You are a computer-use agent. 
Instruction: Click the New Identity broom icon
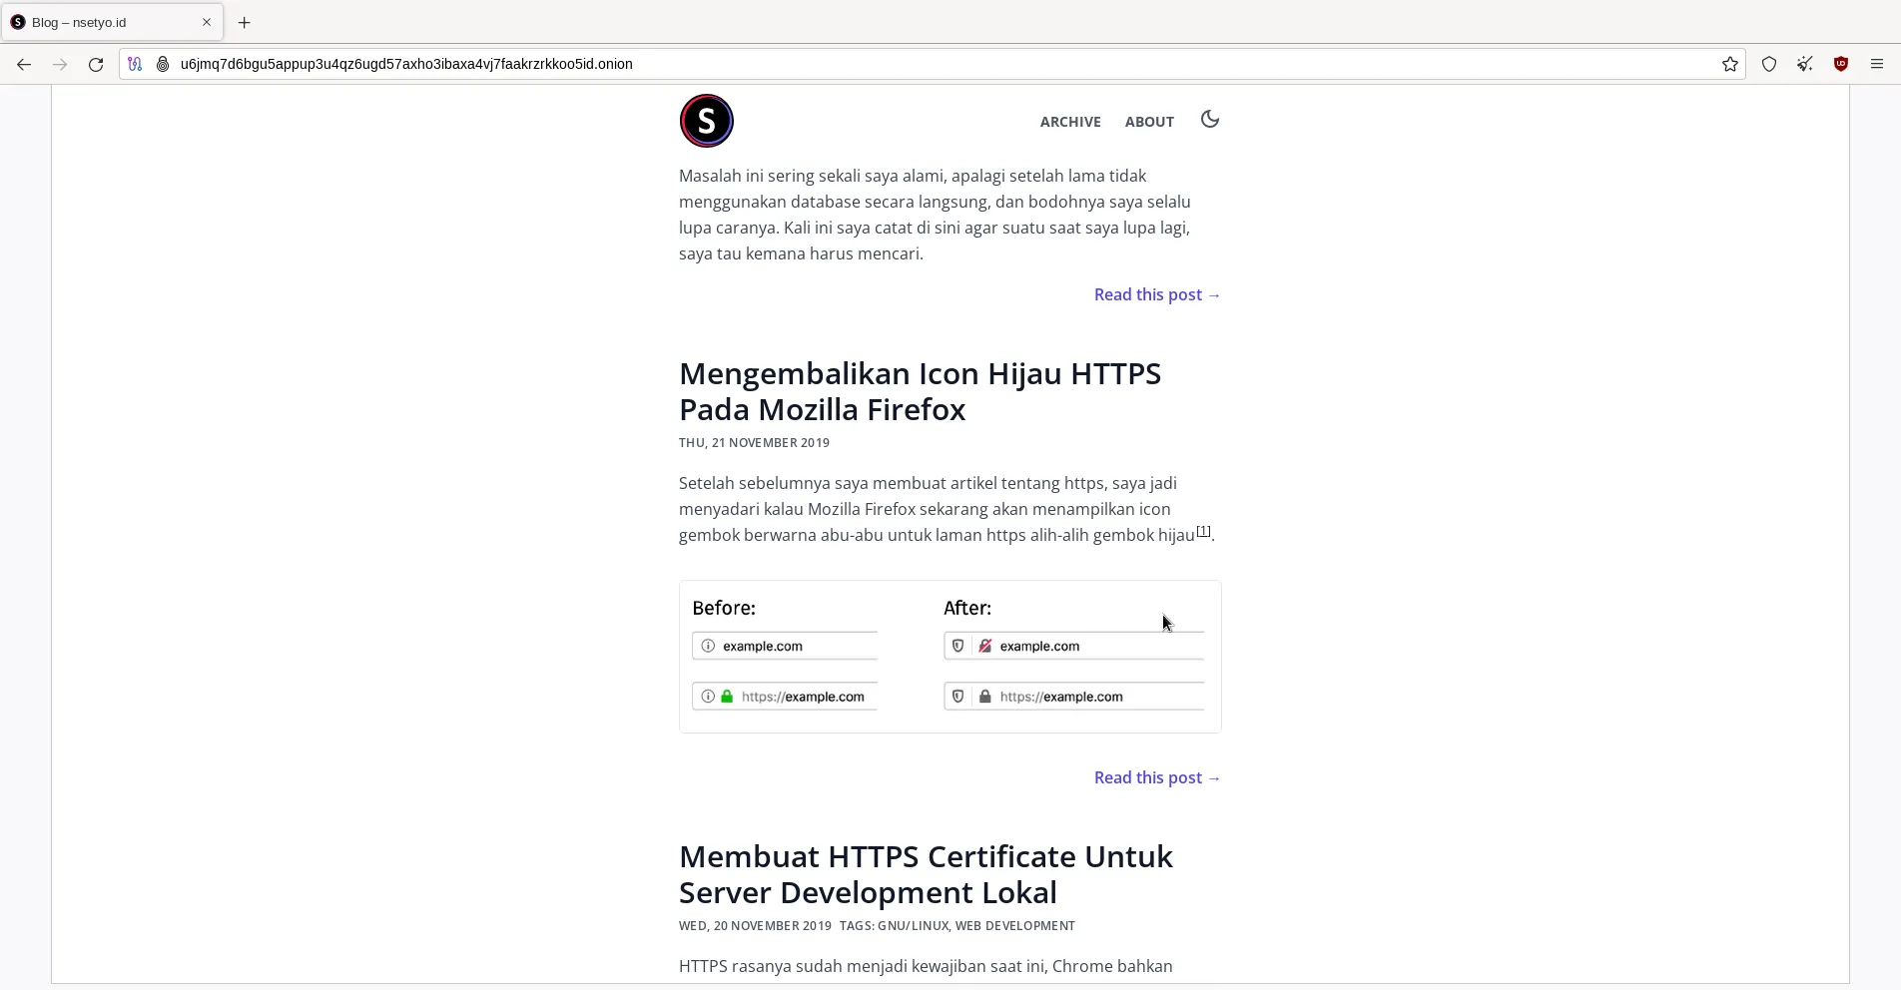[1804, 64]
